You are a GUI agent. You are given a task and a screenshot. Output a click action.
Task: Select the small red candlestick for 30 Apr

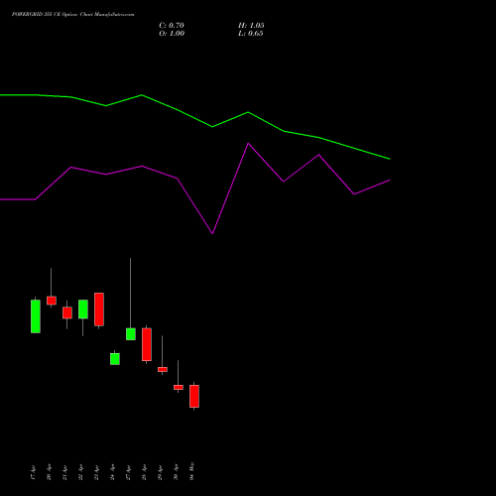point(179,387)
